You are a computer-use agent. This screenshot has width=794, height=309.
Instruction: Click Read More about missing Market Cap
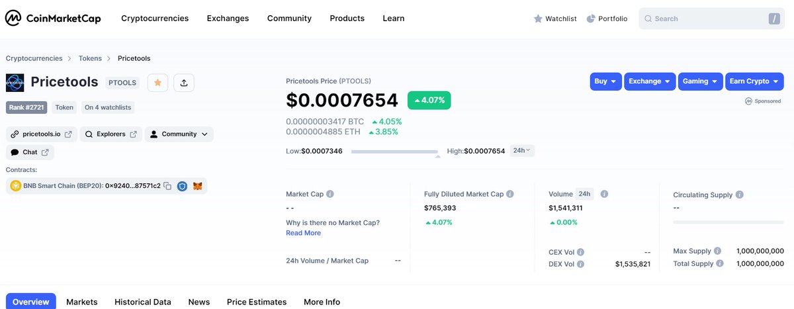(x=303, y=233)
